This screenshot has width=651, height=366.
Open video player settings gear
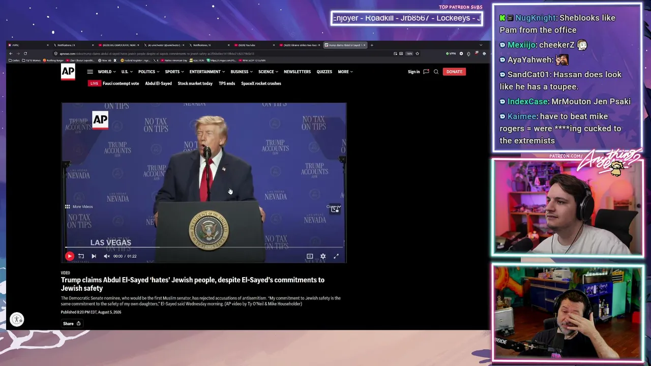click(323, 256)
